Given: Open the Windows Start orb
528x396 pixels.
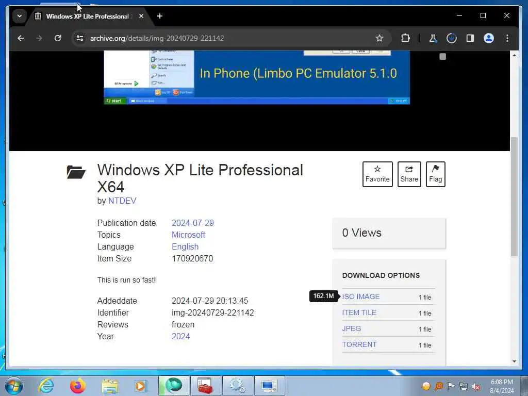Looking at the screenshot, I should pos(14,386).
